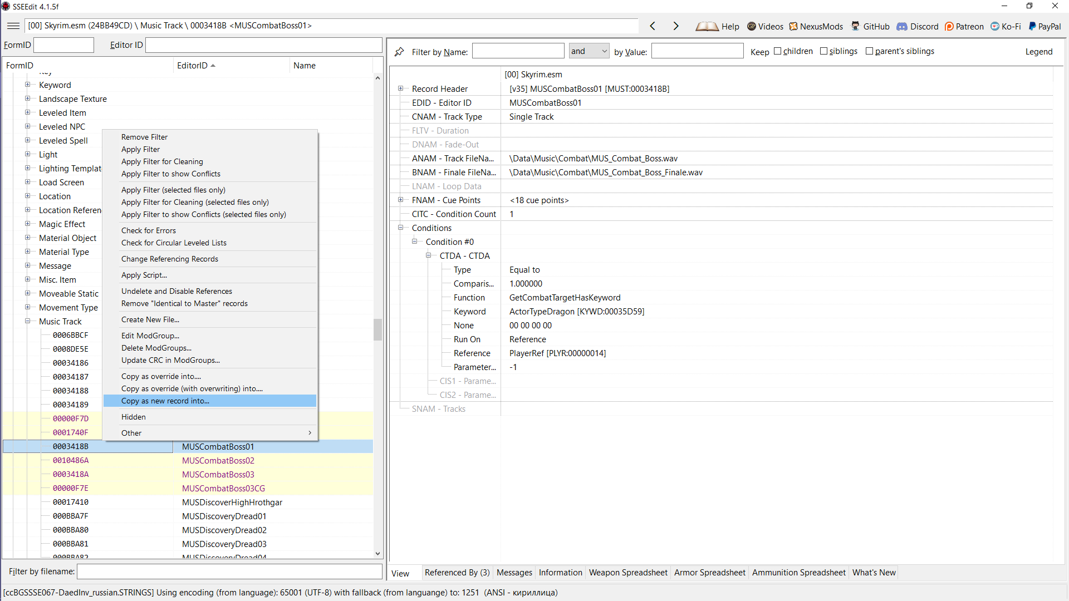Expand FNAM - Cue Points row
The width and height of the screenshot is (1069, 601).
point(400,200)
